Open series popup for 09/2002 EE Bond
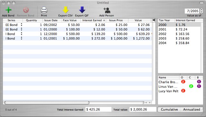The height and width of the screenshot is (117, 206). 22,25
